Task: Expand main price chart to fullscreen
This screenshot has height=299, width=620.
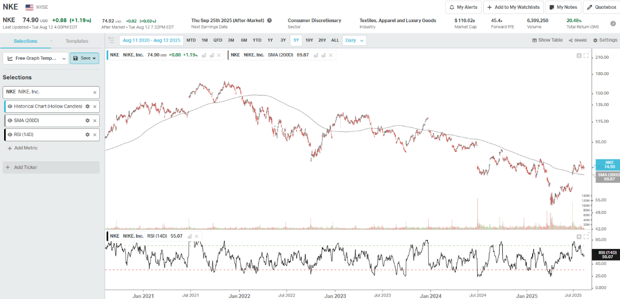Action: click(586, 56)
